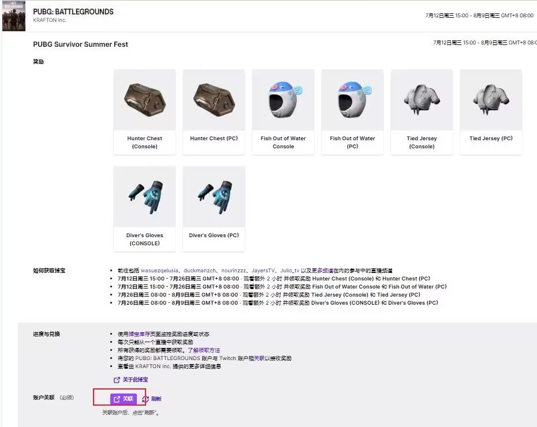This screenshot has height=427, width=537.
Task: Open the wasuezqelusia channel link
Action: (x=159, y=270)
